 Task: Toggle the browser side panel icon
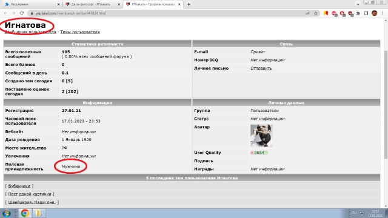pos(366,13)
